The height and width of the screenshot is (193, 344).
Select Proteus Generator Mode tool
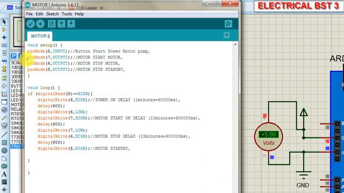(4, 109)
